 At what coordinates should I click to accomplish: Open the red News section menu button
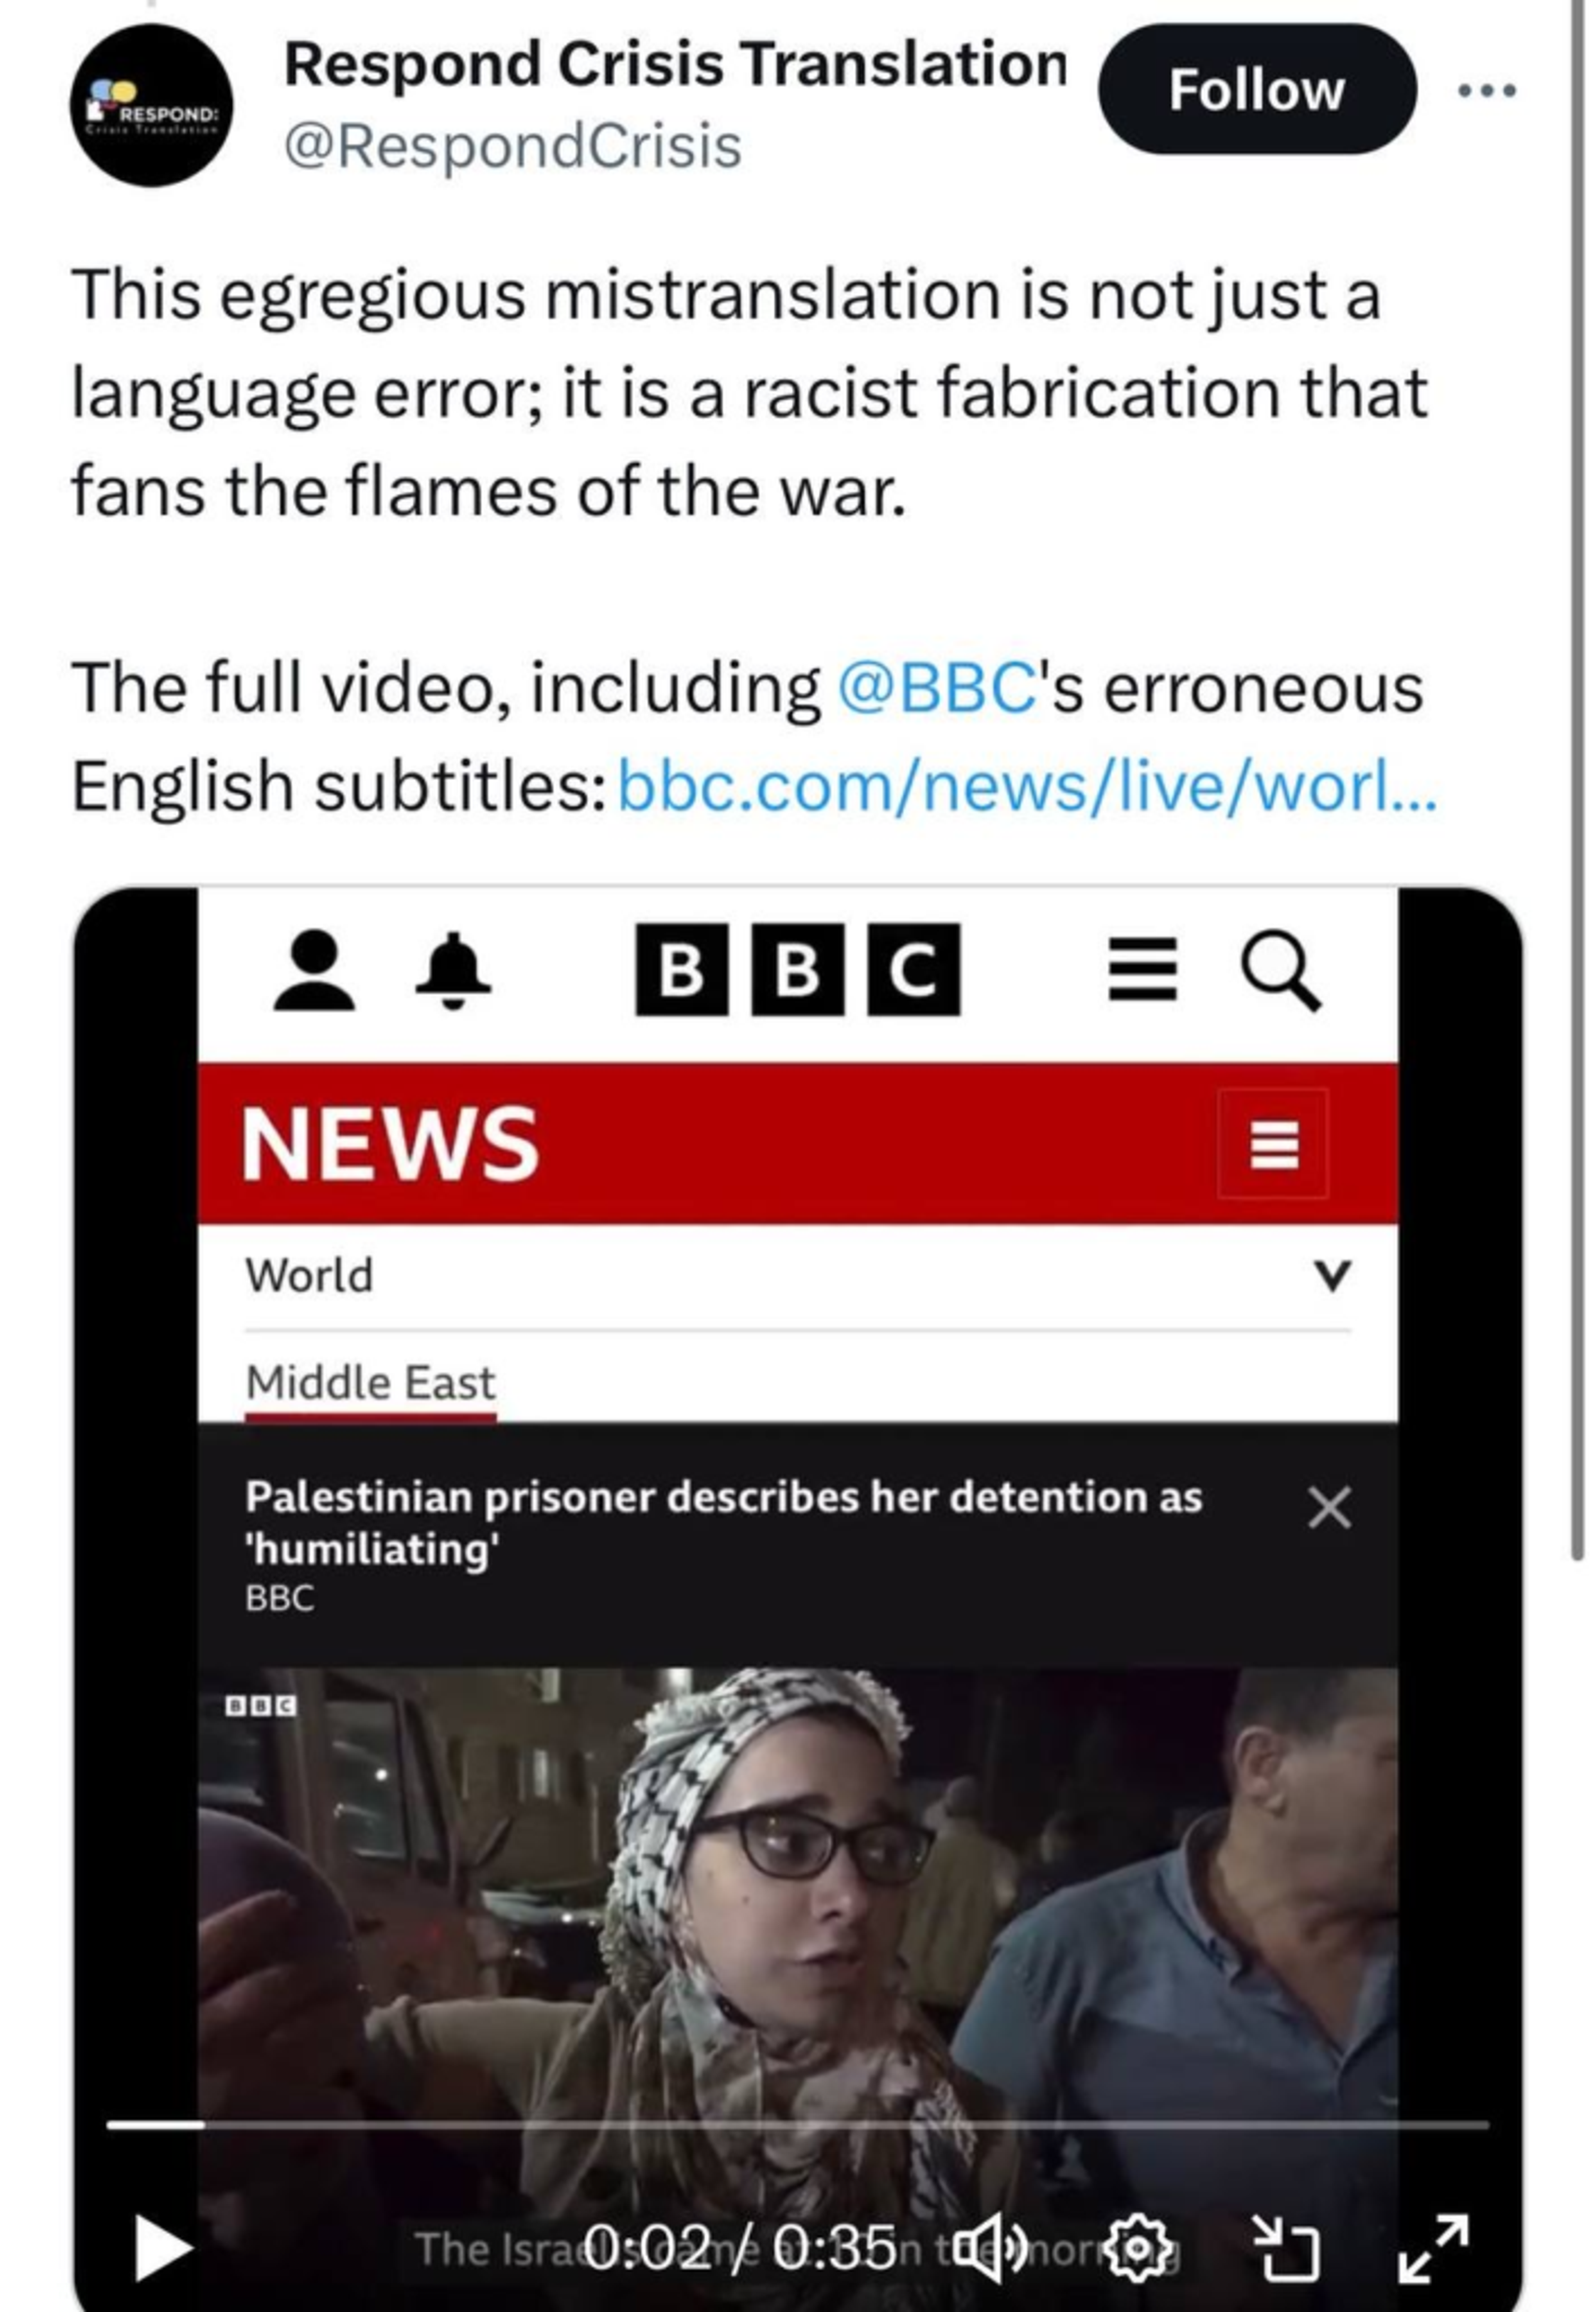1273,1143
